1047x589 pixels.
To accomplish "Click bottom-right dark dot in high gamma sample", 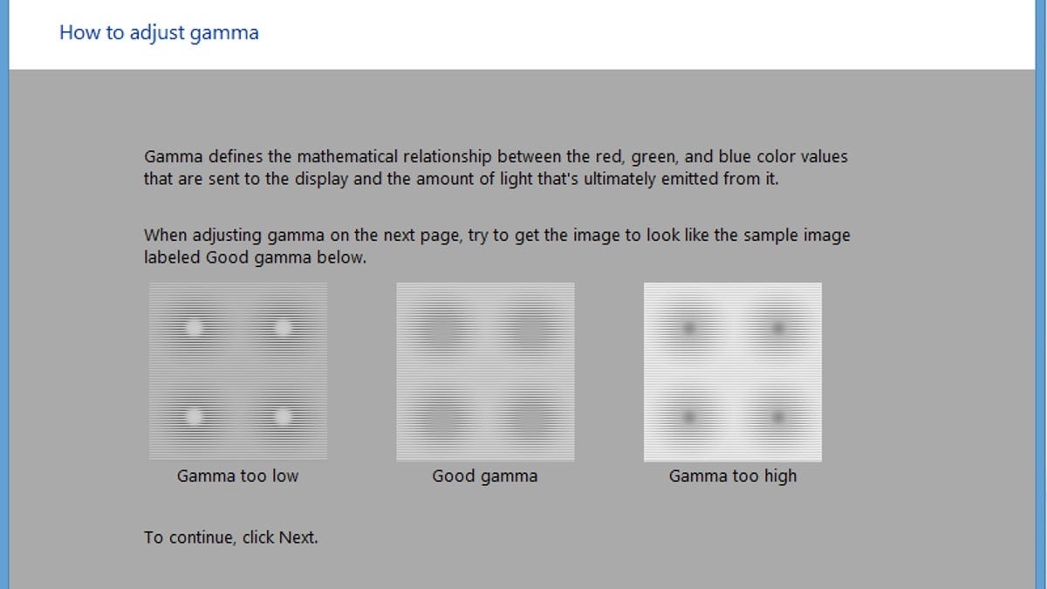I will (777, 416).
